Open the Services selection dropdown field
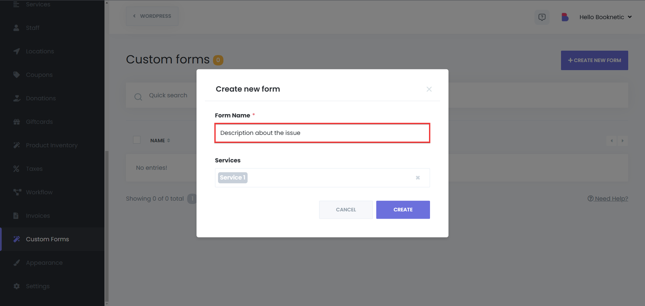 (x=322, y=178)
